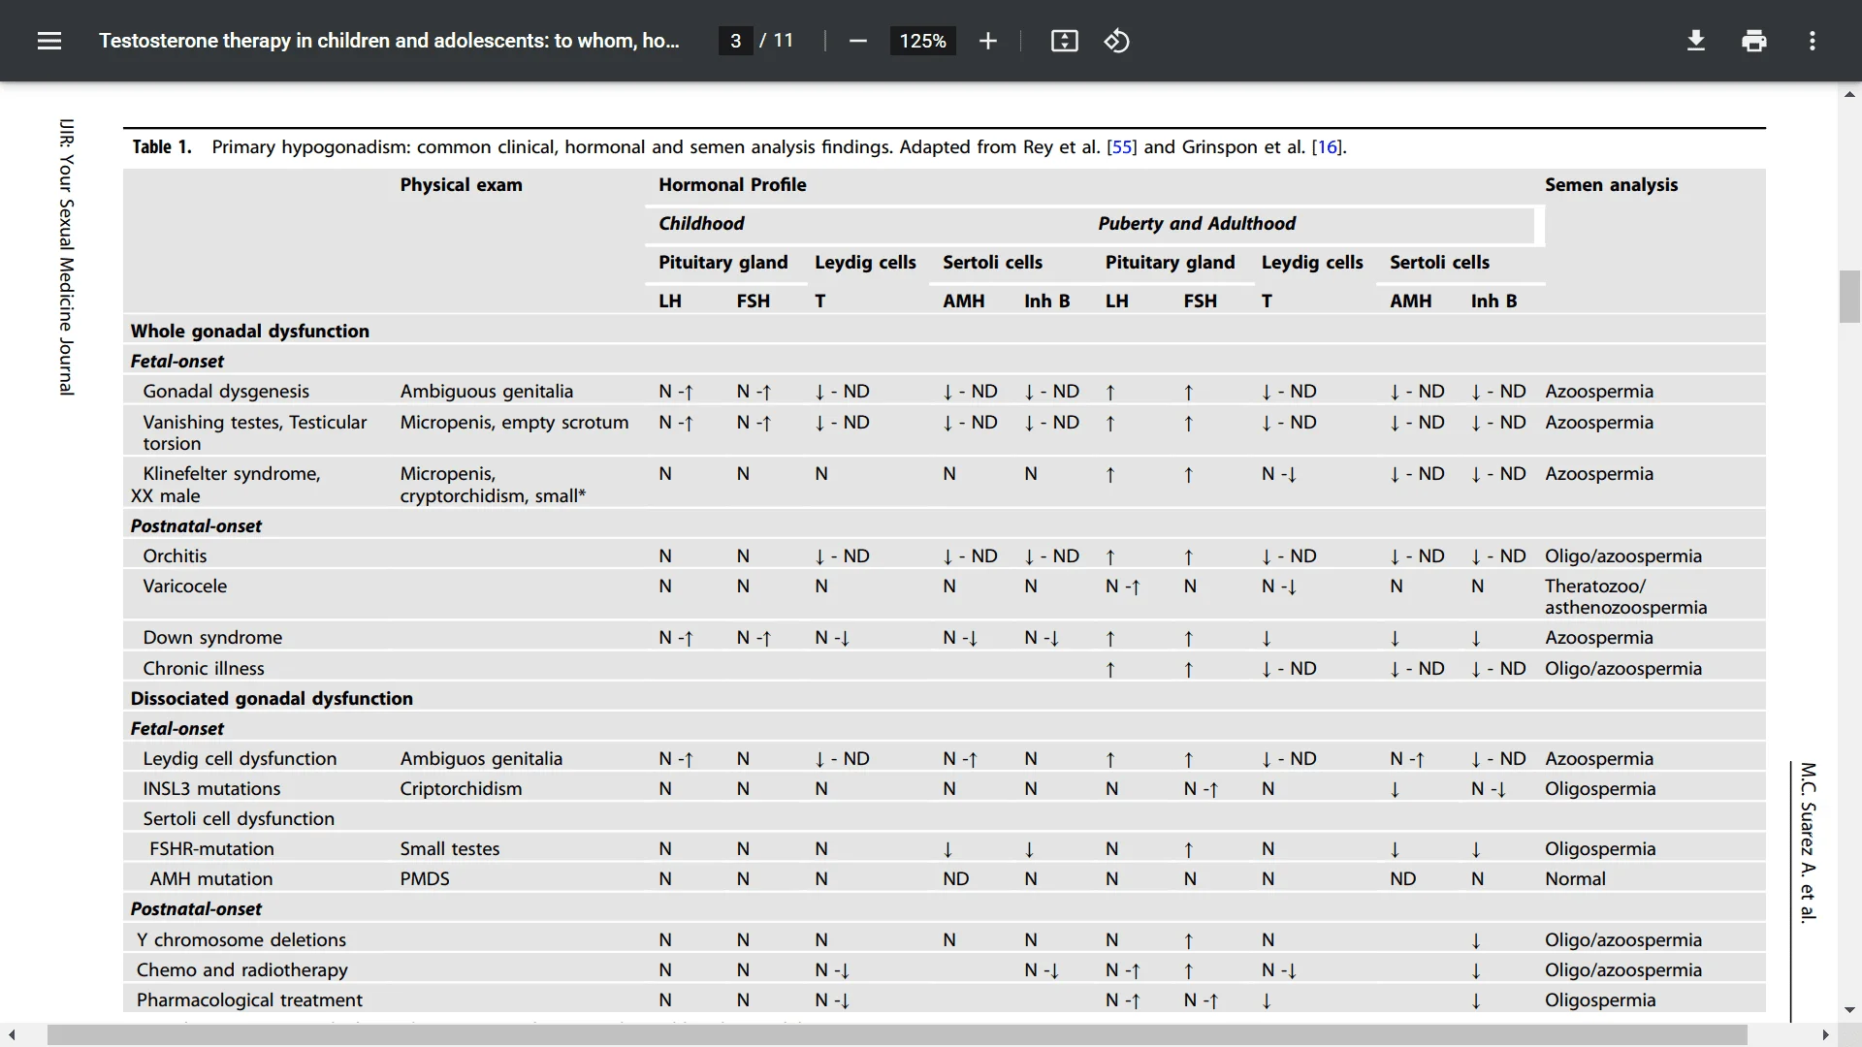This screenshot has height=1047, width=1862.
Task: Click the 'Chronic illness' row label
Action: coord(204,668)
